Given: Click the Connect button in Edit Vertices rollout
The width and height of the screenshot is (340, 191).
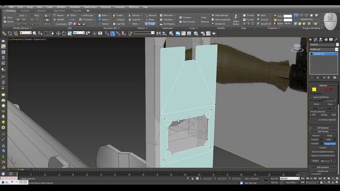Looking at the screenshot, I should pos(323,147).
